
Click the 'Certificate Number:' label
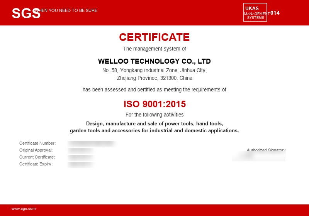[x=37, y=143]
